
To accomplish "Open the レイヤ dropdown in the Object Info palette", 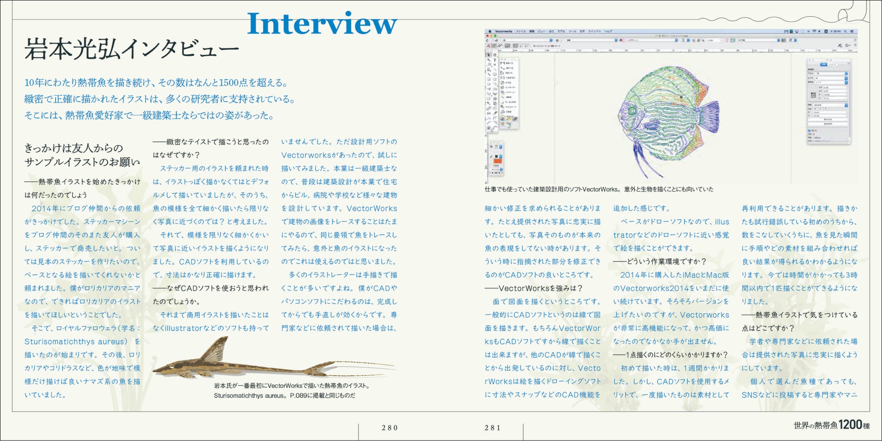I will (x=831, y=78).
